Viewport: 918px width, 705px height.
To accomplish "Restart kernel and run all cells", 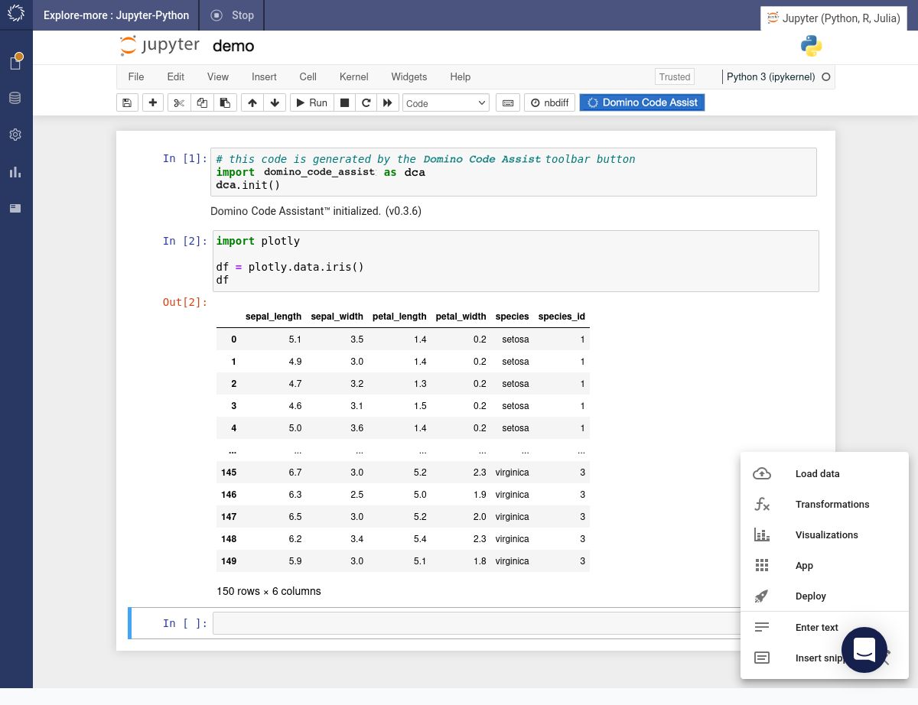I will (x=388, y=102).
